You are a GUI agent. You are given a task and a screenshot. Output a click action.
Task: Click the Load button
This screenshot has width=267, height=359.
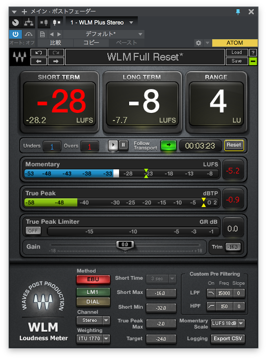tap(237, 52)
